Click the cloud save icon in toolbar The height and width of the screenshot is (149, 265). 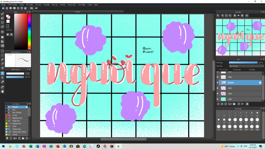(3, 8)
